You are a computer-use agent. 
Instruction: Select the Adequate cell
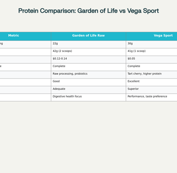point(88,90)
